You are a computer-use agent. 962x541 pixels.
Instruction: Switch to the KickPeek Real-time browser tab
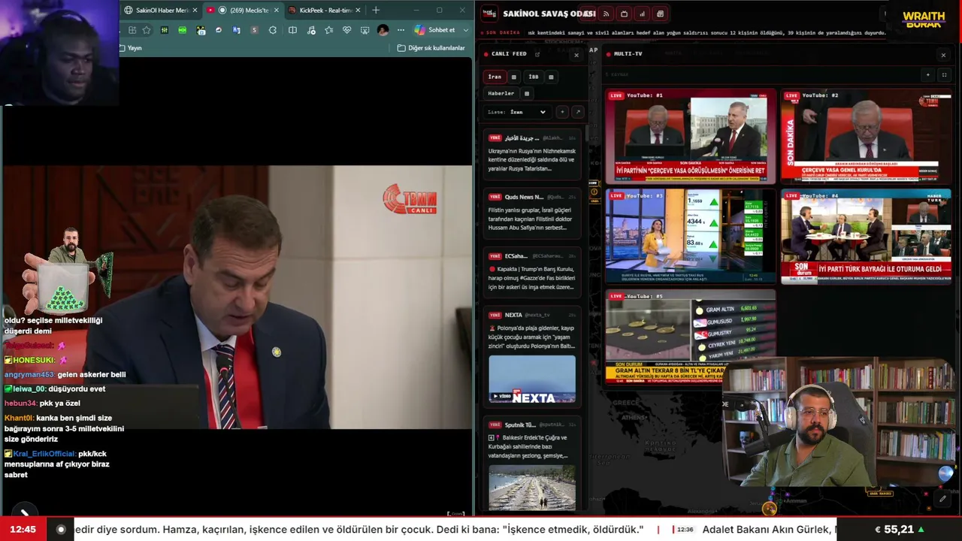(x=325, y=11)
